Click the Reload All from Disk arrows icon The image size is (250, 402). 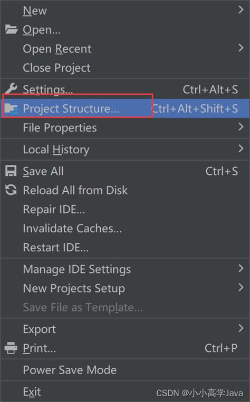[x=11, y=190]
